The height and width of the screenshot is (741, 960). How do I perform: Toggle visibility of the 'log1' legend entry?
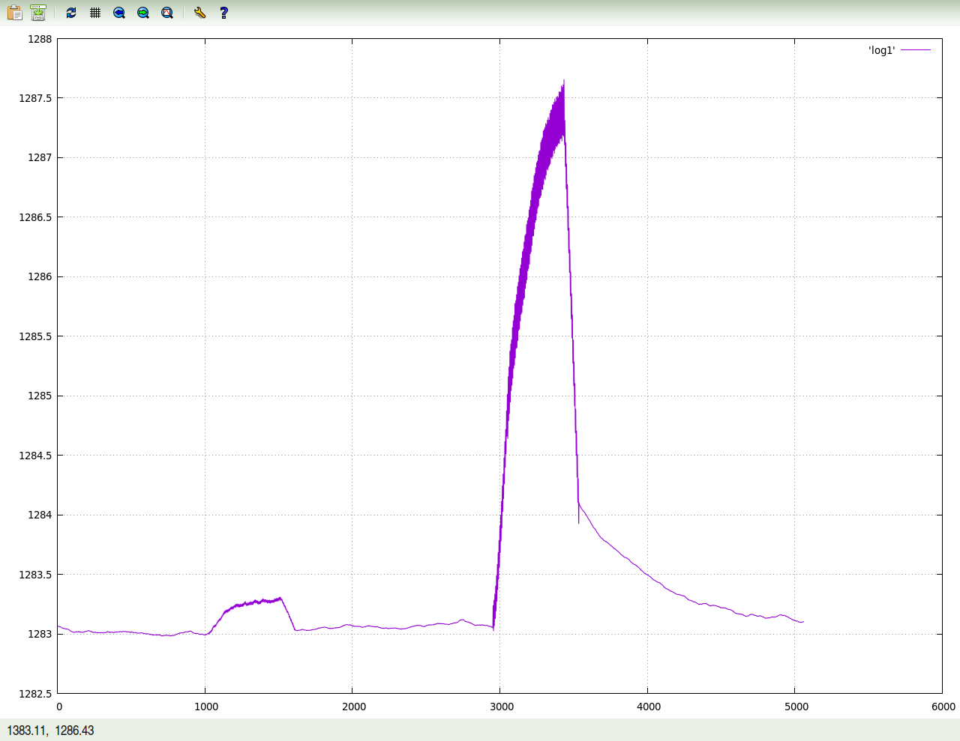pos(881,50)
